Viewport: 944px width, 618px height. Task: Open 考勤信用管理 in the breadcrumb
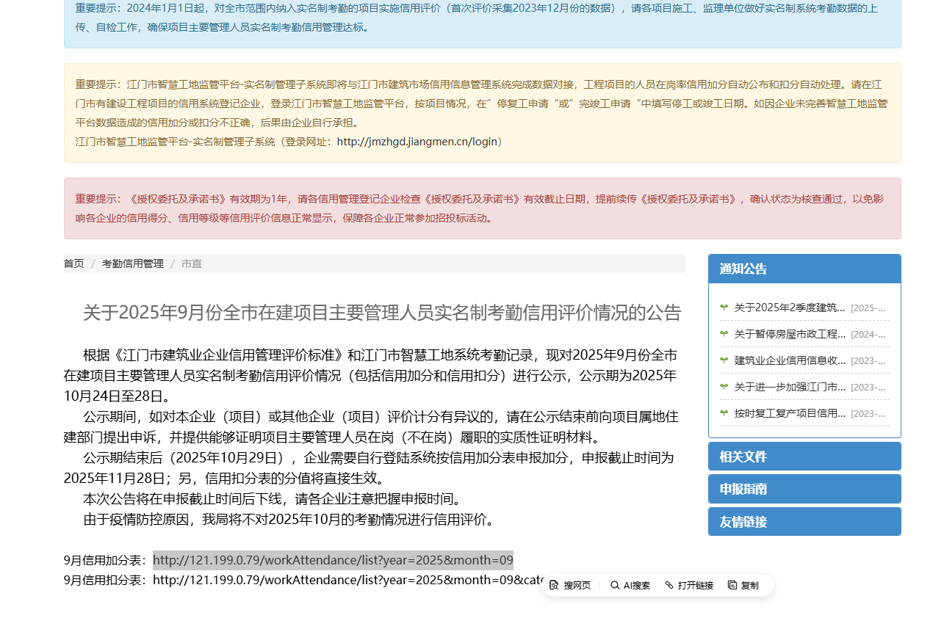(x=132, y=263)
